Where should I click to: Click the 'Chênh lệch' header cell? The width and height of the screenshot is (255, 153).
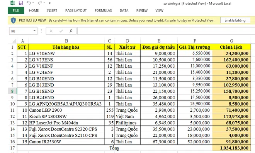tap(231, 47)
